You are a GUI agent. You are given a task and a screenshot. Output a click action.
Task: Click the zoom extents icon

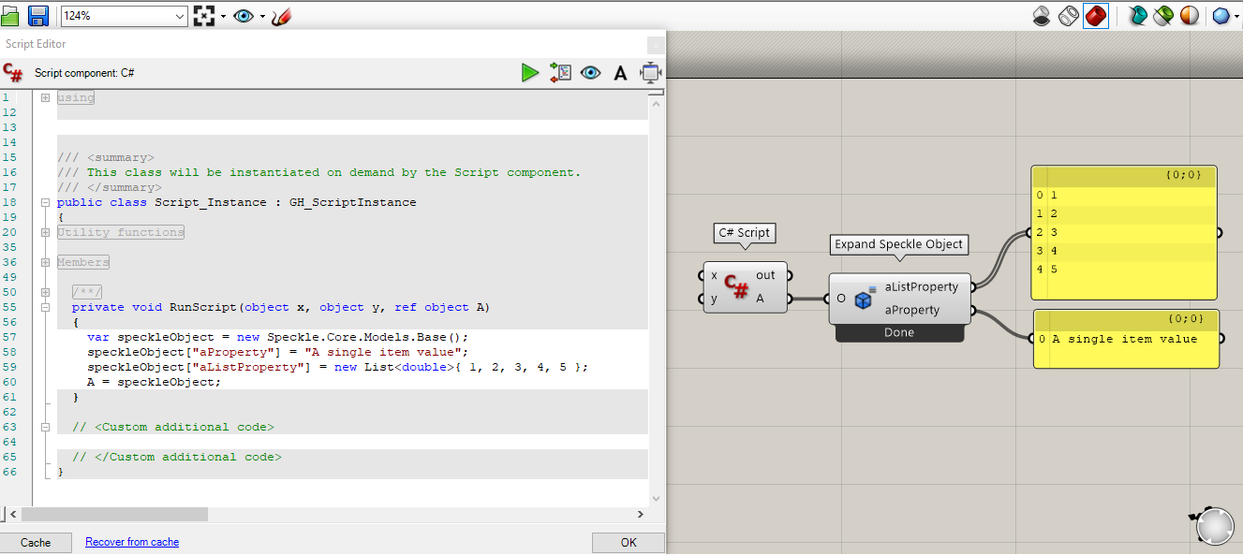[x=204, y=16]
